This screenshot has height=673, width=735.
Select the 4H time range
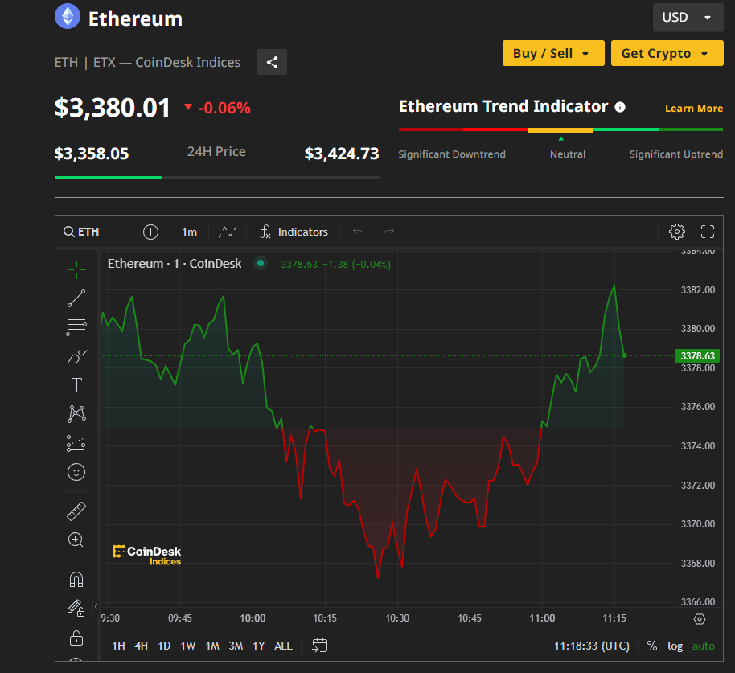(141, 646)
